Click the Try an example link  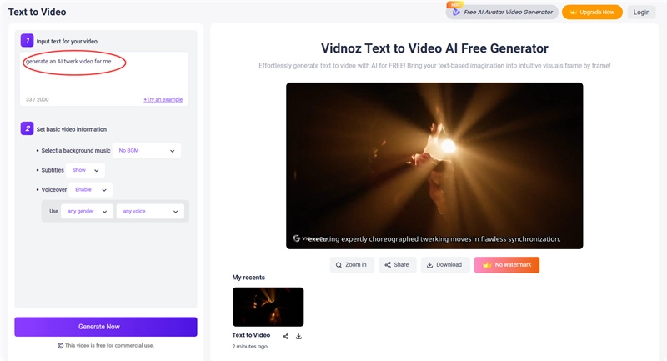pyautogui.click(x=163, y=99)
